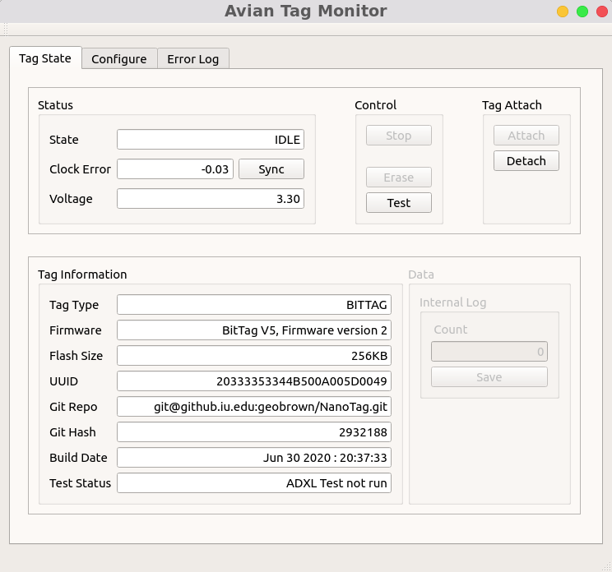Image resolution: width=612 pixels, height=572 pixels.
Task: Select the Git Hash field 2932188
Action: point(254,432)
